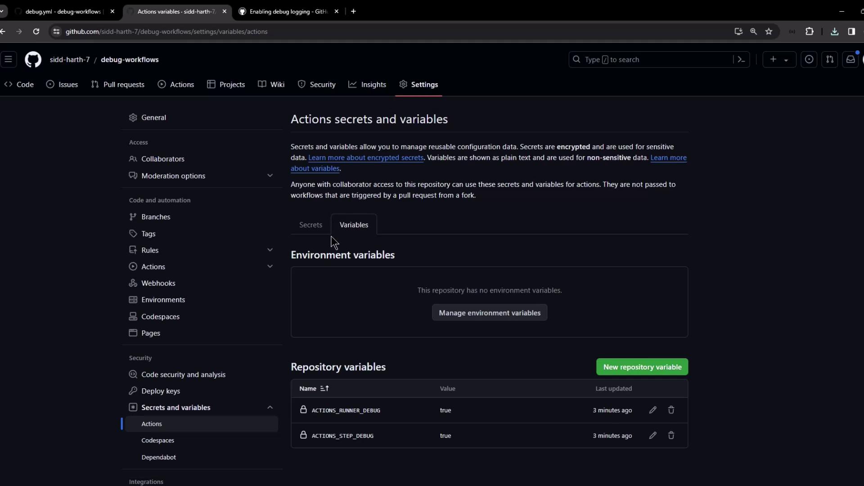Screen dimensions: 864x486
Task: Open pull requests icon in top header
Action: coord(830,59)
